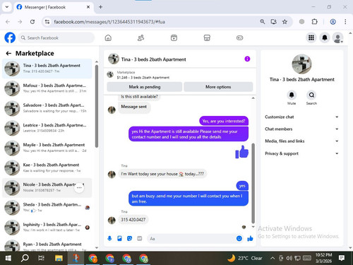Click the conversation list scrollbar
This screenshot has height=265, width=353.
click(97, 106)
